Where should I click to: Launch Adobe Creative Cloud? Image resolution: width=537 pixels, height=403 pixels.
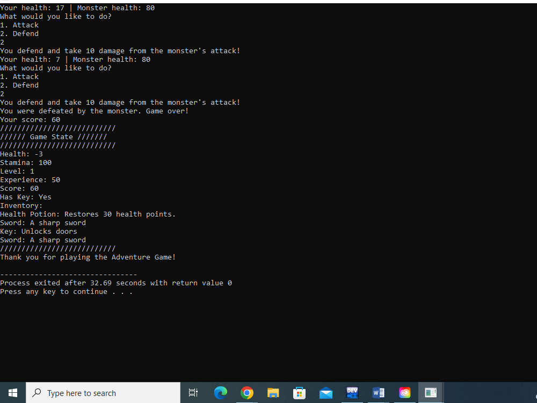[x=405, y=393]
